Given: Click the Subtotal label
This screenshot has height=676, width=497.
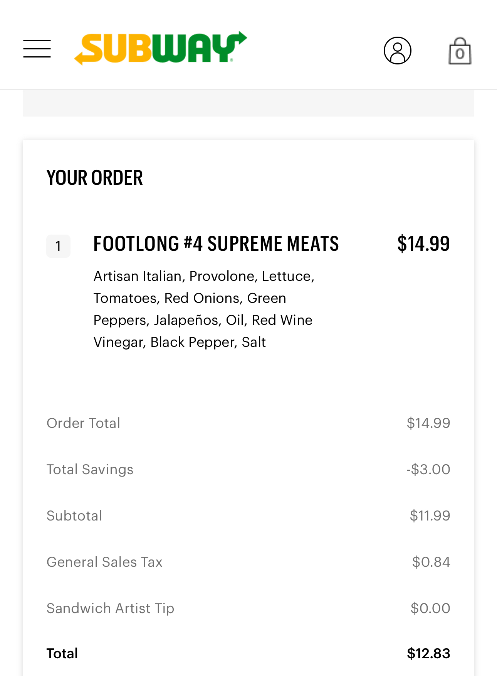Looking at the screenshot, I should pos(74,516).
